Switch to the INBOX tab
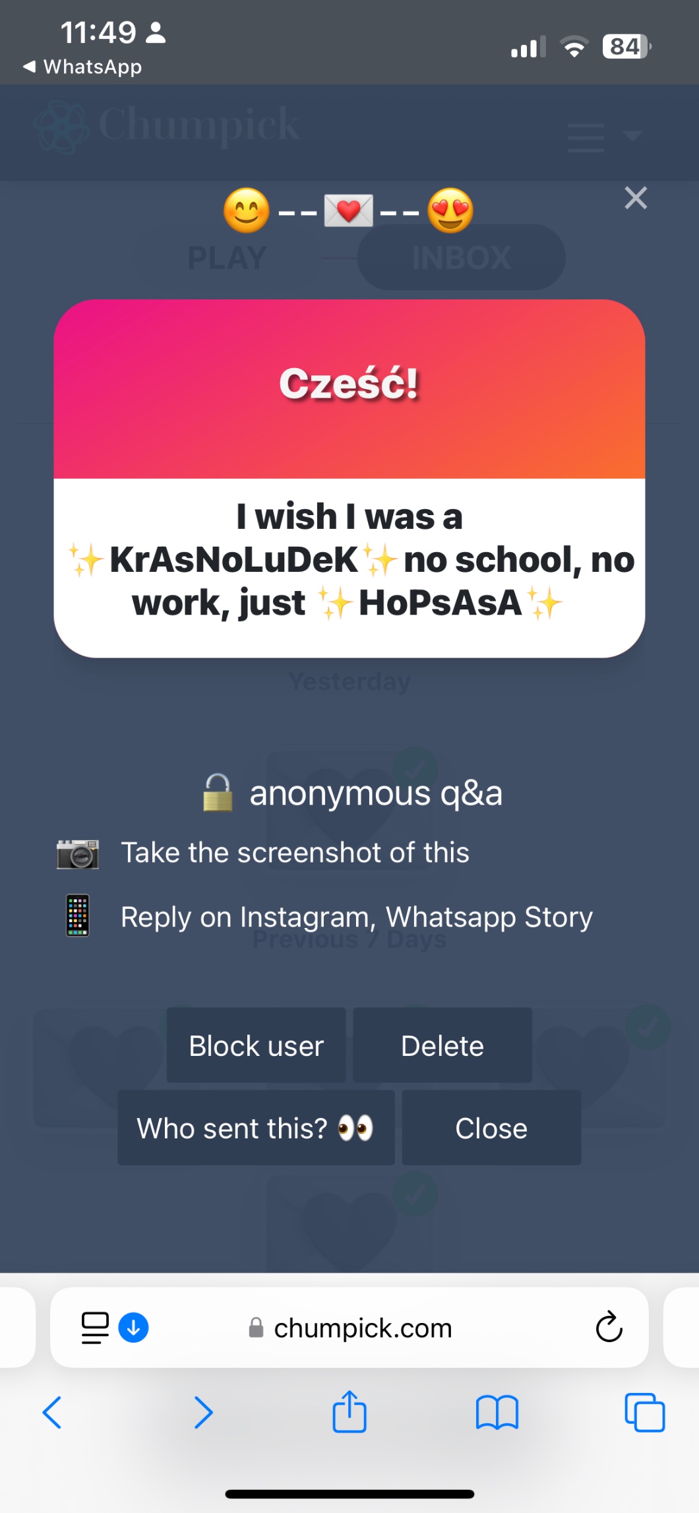 click(462, 257)
